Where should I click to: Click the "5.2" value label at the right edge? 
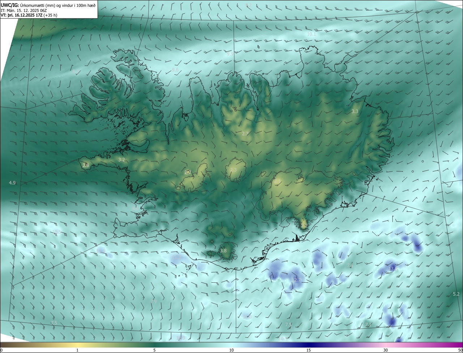click(x=456, y=294)
